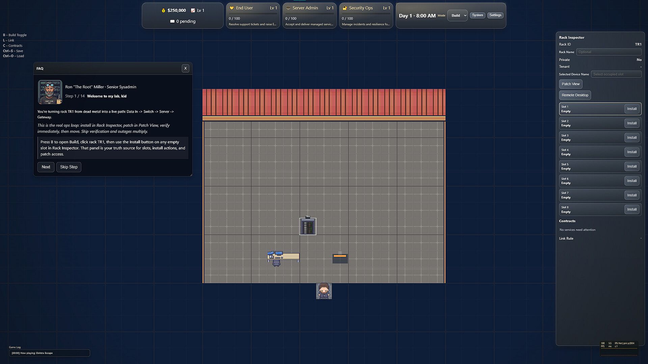The height and width of the screenshot is (364, 648).
Task: Click Ron Miller's avatar portrait
Action: coord(50,92)
